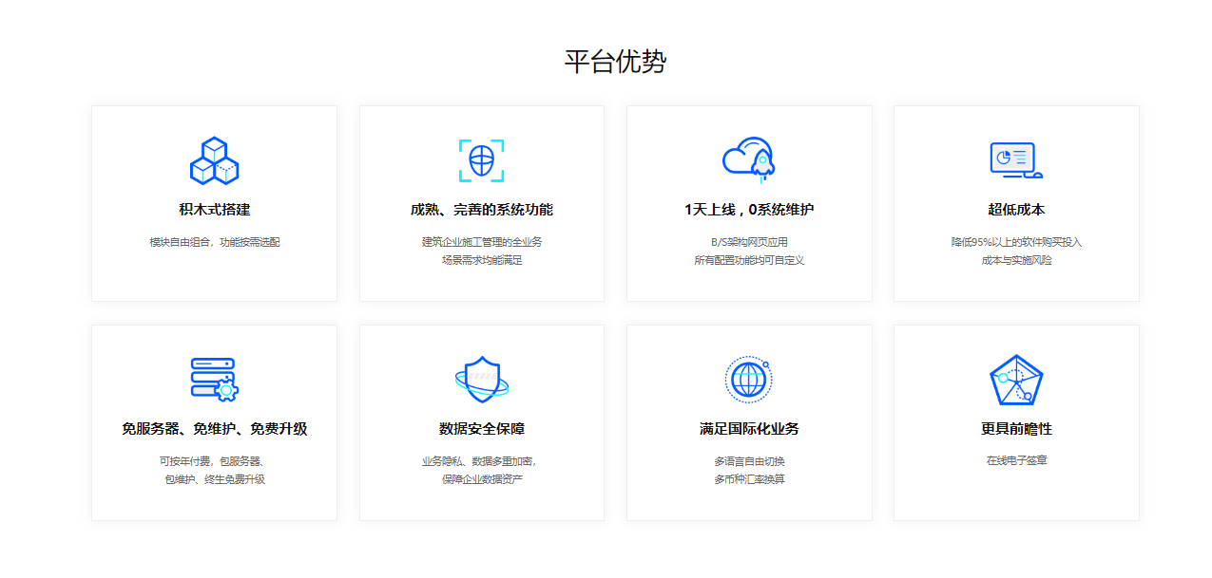1212x578 pixels.
Task: Click the pentagon radar chart icon
Action: (x=1016, y=380)
